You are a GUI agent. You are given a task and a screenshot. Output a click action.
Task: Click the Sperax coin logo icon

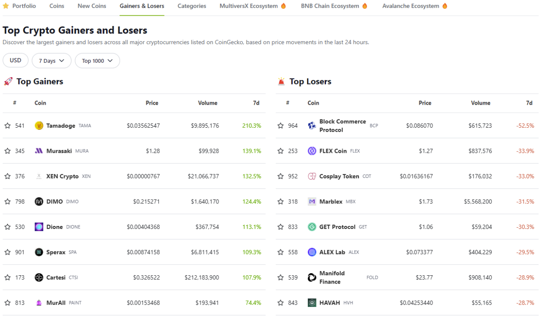[x=39, y=252]
